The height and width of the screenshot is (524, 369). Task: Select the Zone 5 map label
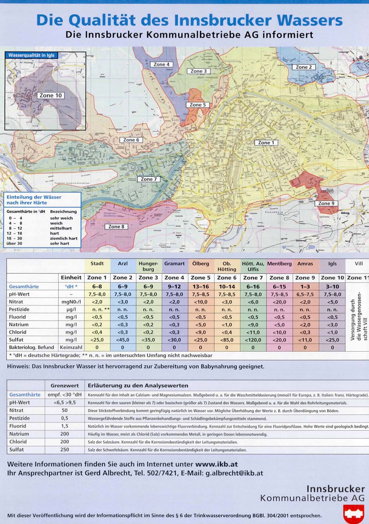(x=198, y=105)
